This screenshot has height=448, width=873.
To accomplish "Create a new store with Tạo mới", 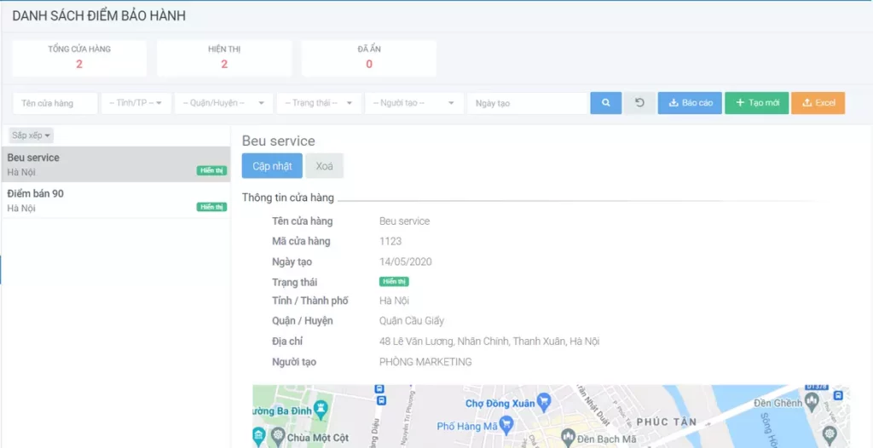I will [756, 103].
